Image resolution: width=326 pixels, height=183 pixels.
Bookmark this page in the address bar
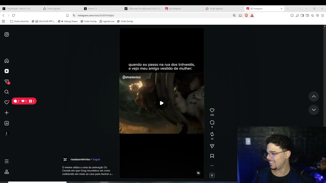point(67,16)
